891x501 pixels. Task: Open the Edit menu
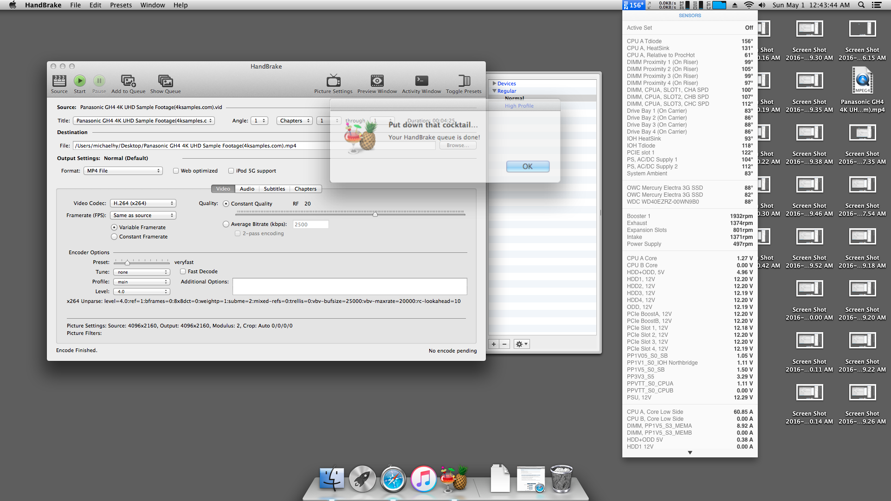pos(95,5)
